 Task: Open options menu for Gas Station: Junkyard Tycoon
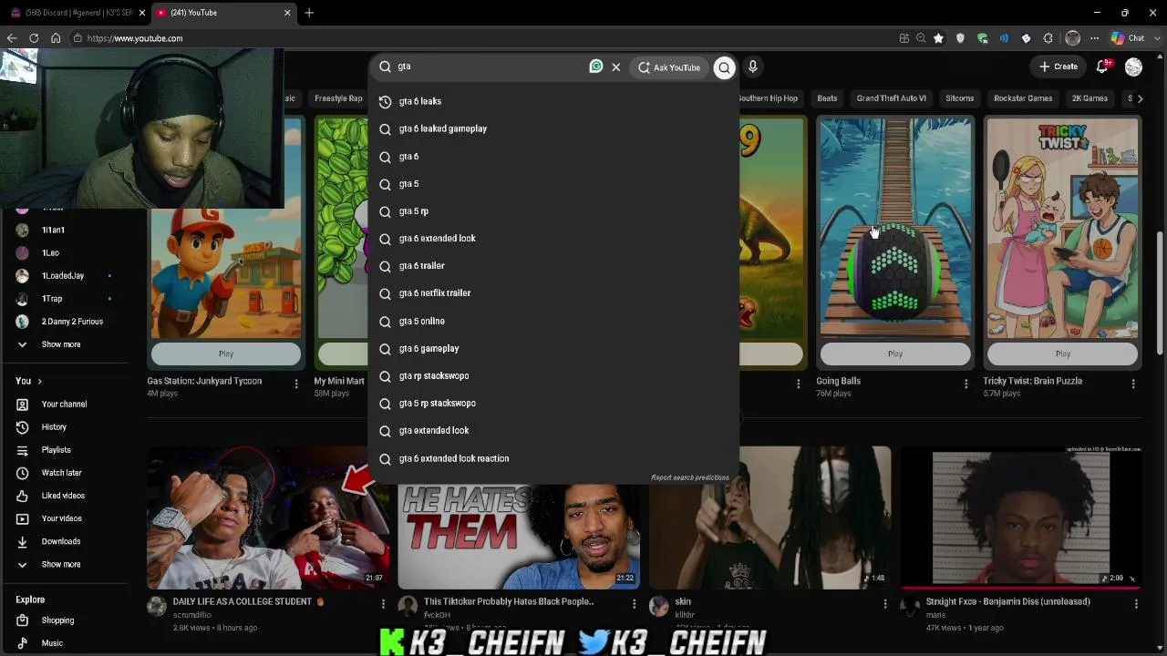(296, 384)
